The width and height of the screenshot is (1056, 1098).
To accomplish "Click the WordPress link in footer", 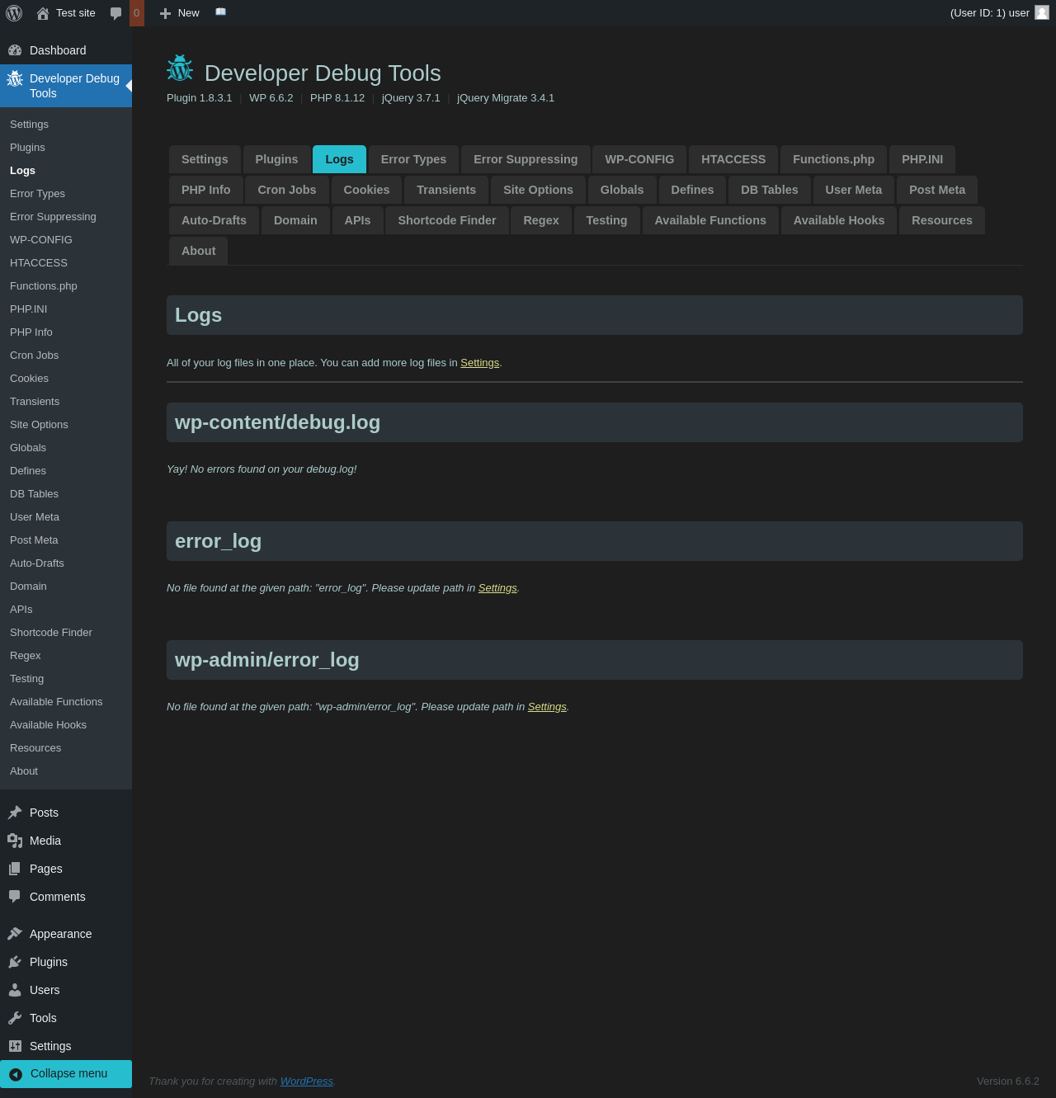I will click(x=306, y=1082).
